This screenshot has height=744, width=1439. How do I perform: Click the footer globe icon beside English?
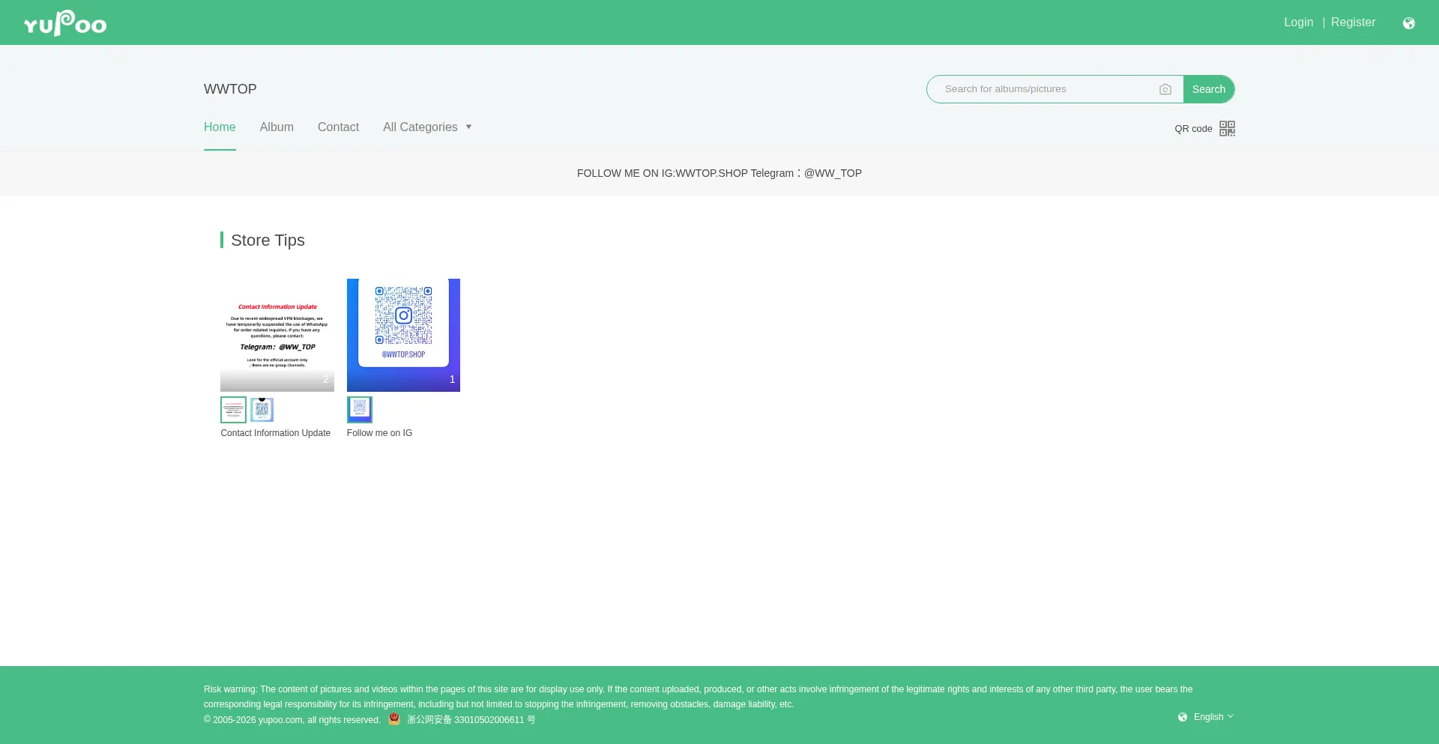pos(1183,717)
